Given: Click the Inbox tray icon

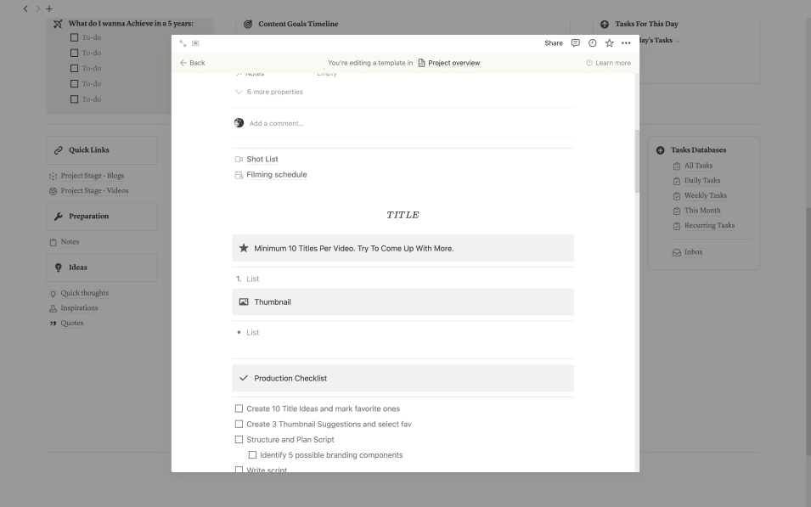Looking at the screenshot, I should tap(677, 252).
